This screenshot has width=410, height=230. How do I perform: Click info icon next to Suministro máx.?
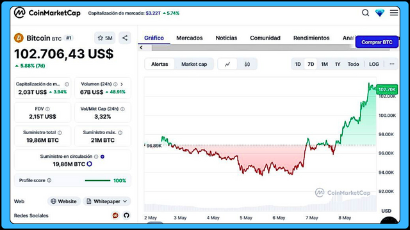[120, 133]
